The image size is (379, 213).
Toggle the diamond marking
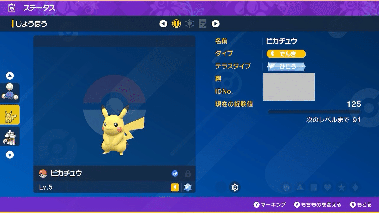355,187
